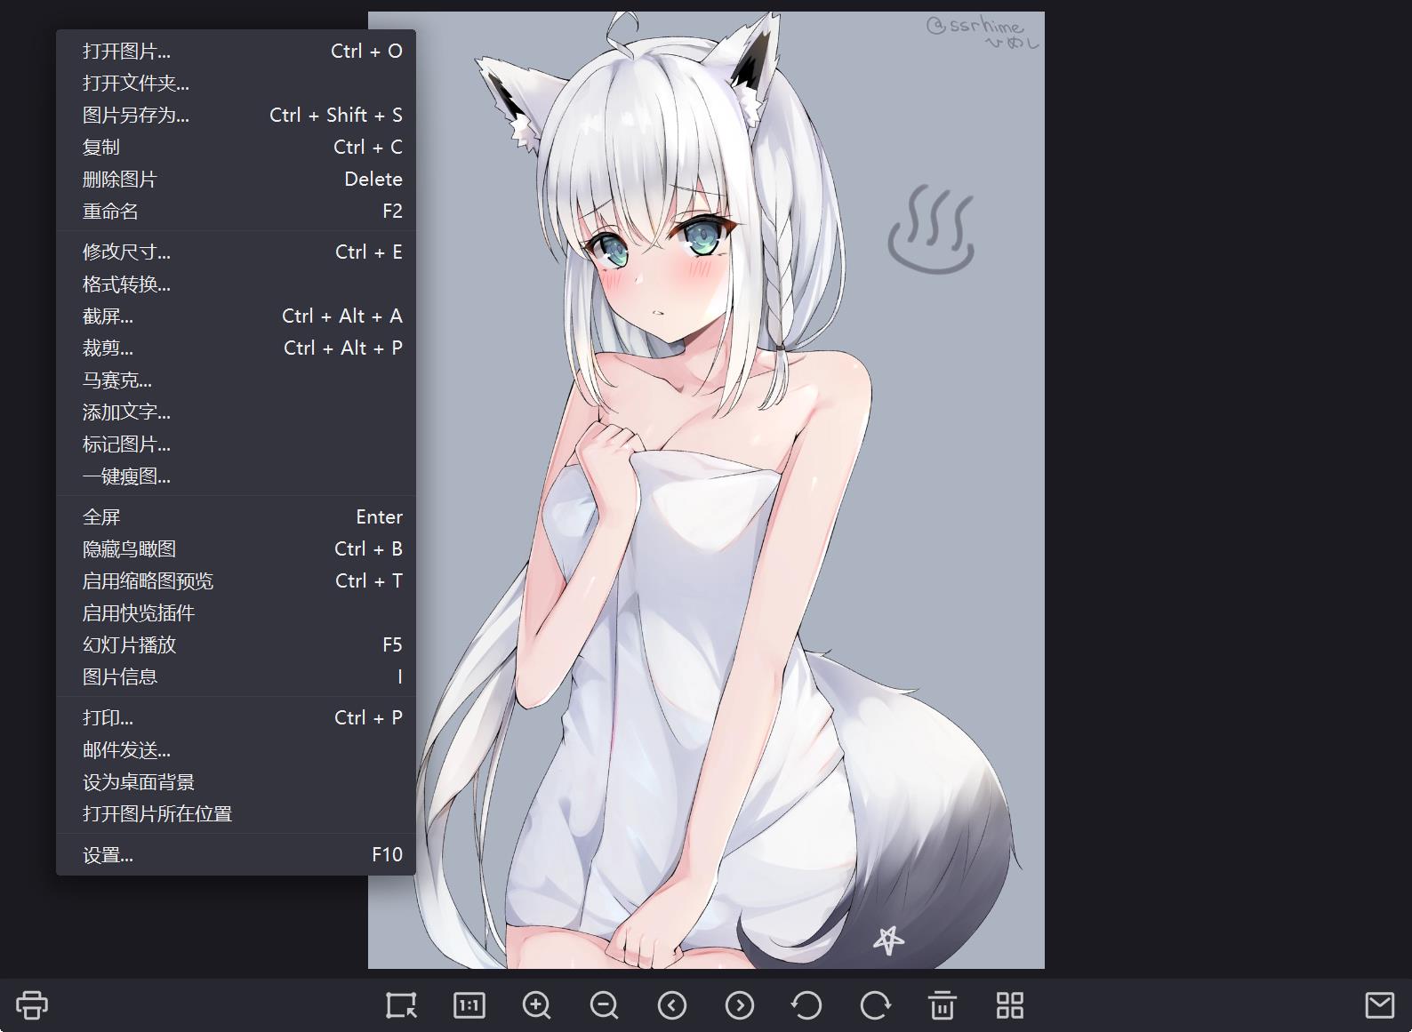Image resolution: width=1412 pixels, height=1032 pixels.
Task: Toggle 隐藏鸟瞰图 menu entry
Action: pyautogui.click(x=236, y=549)
